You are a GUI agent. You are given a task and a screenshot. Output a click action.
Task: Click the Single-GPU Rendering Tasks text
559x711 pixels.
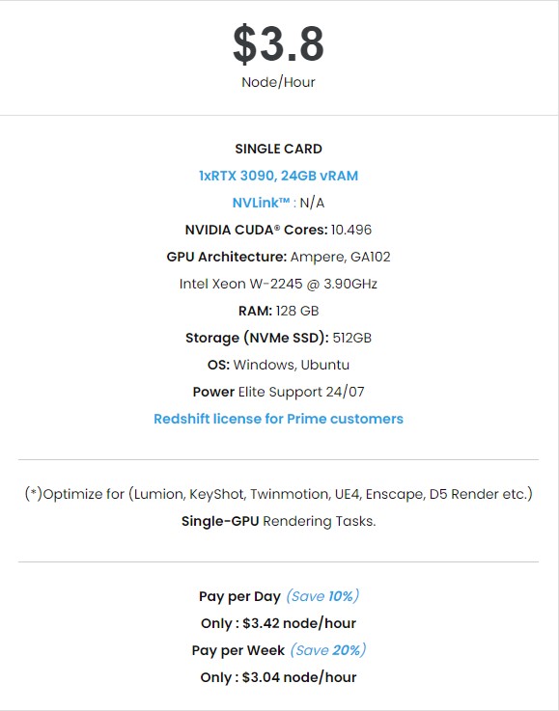coord(279,521)
